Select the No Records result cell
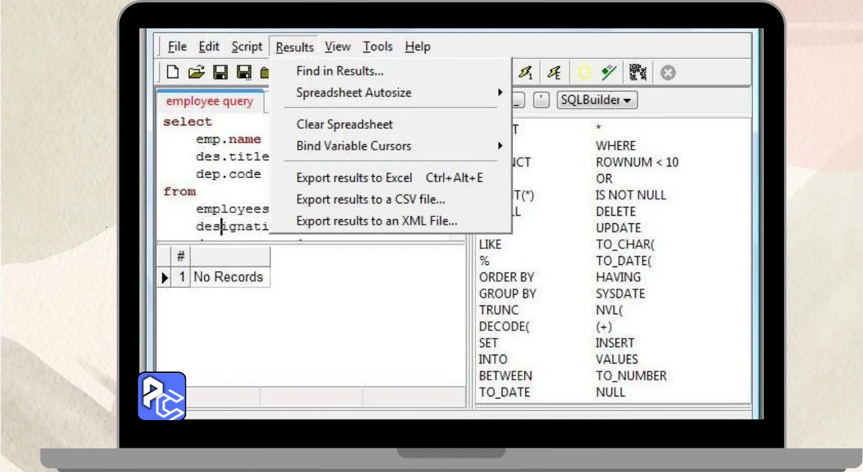Screen dimensions: 863x472 coord(228,277)
